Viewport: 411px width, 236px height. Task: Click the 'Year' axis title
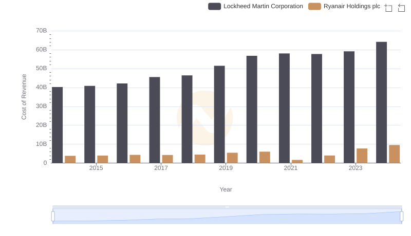coord(226,189)
